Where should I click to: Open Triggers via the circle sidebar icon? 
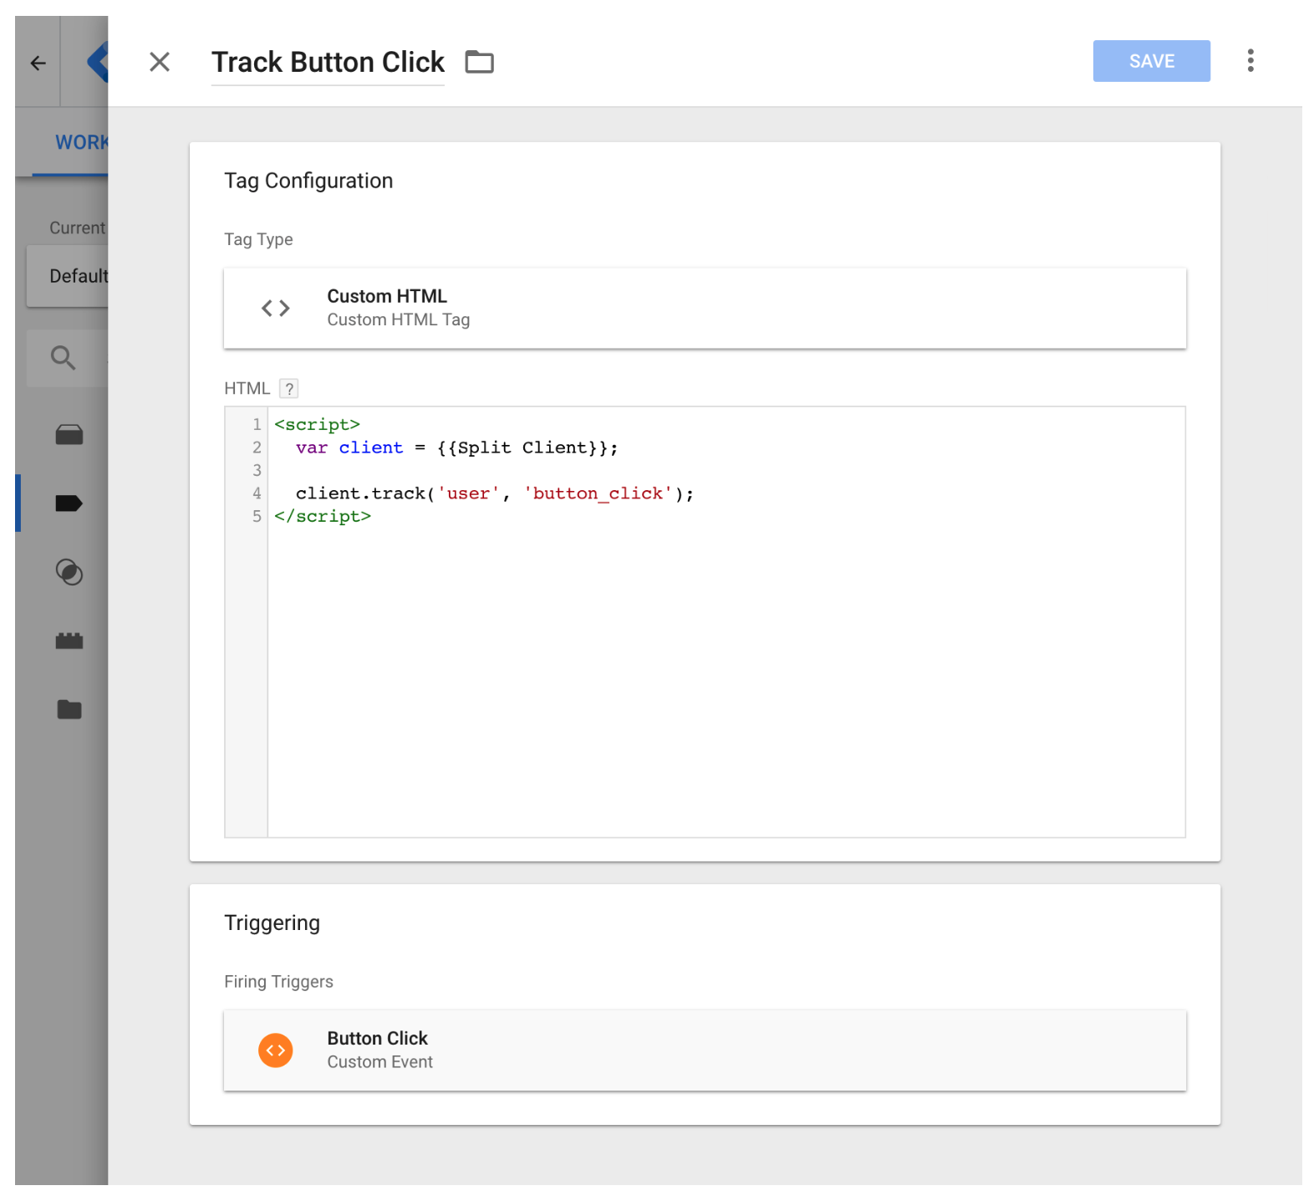pyautogui.click(x=69, y=572)
